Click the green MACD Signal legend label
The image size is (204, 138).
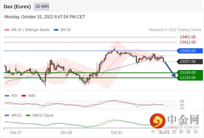pyautogui.click(x=43, y=115)
